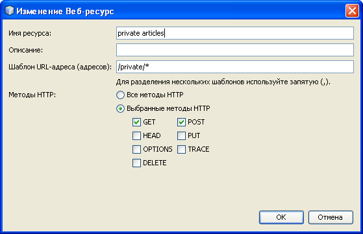The image size is (363, 234).
Task: Check the OPTIONS method checkbox
Action: tap(136, 150)
